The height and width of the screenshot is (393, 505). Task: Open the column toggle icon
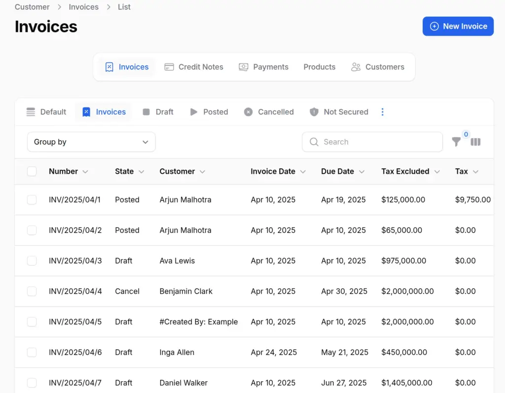click(475, 142)
